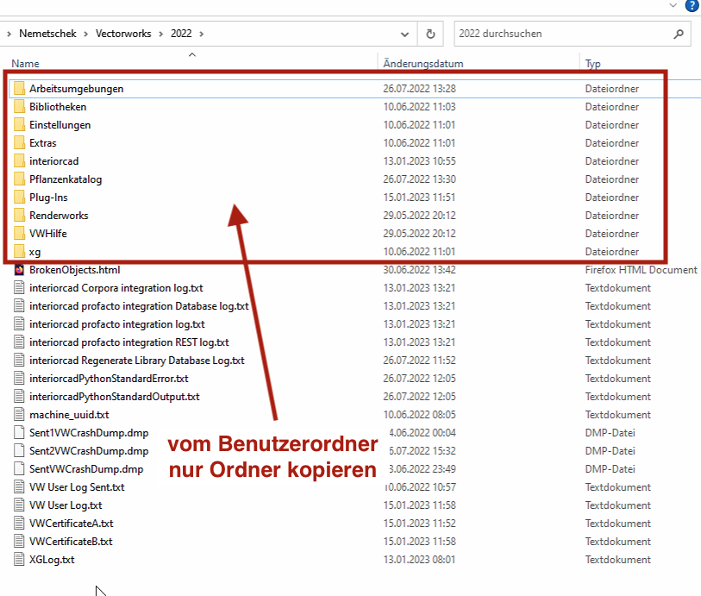Click the help question mark icon
The width and height of the screenshot is (701, 596).
692,5
